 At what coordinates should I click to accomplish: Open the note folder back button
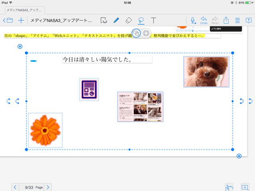(8, 20)
